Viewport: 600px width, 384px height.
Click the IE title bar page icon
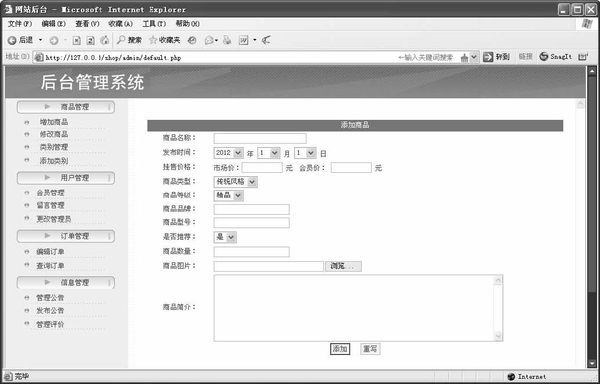(x=8, y=9)
